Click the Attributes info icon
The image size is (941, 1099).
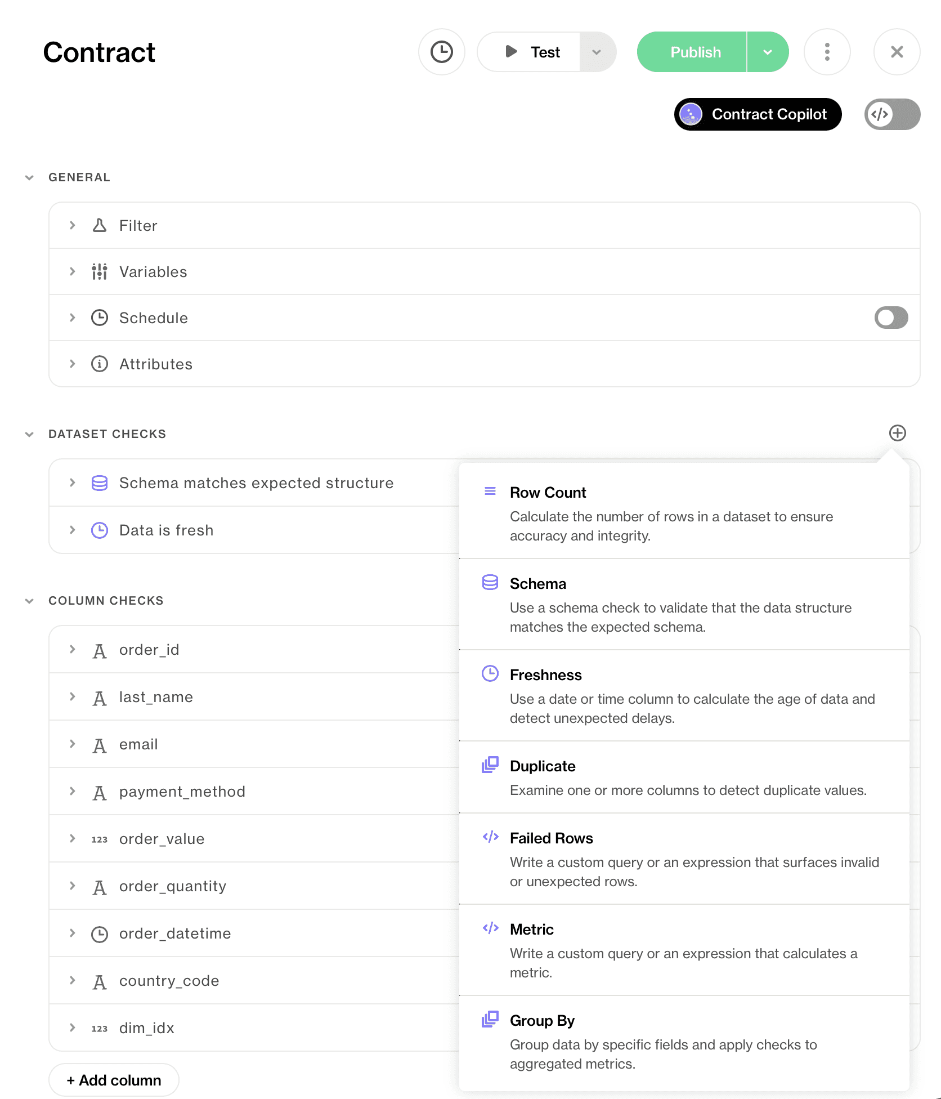[100, 364]
